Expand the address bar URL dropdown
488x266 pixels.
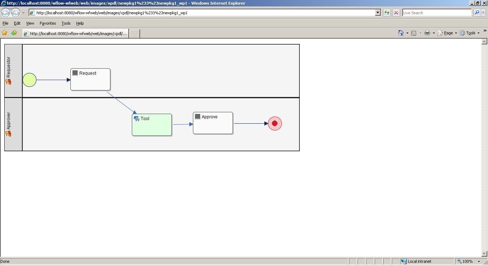(378, 13)
